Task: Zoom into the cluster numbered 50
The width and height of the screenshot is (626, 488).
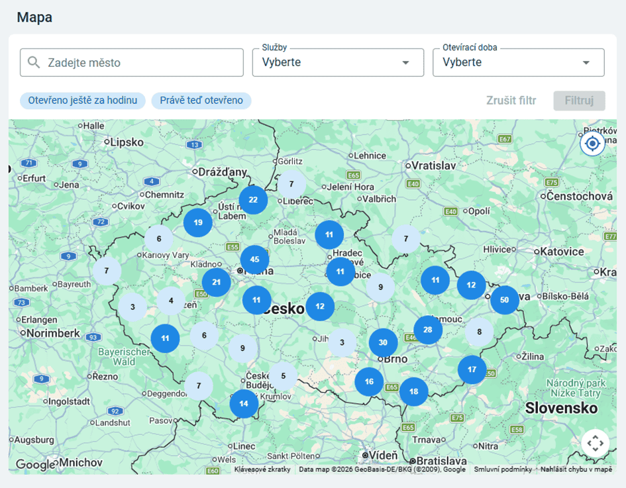Action: pos(505,300)
